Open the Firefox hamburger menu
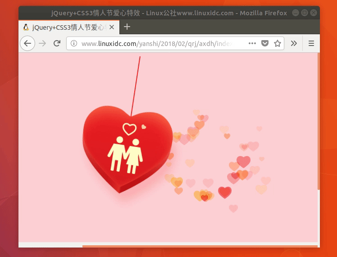This screenshot has height=257, width=337. point(311,43)
